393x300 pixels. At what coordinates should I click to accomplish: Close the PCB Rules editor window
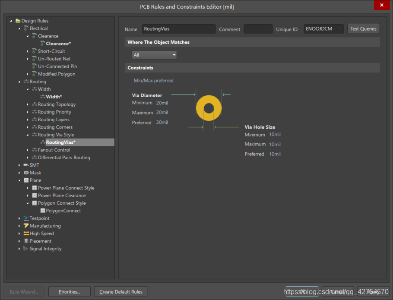coord(381,5)
